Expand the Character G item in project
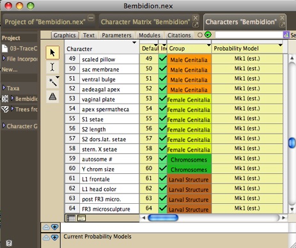Screen dimensions: 296x248 click(4, 125)
